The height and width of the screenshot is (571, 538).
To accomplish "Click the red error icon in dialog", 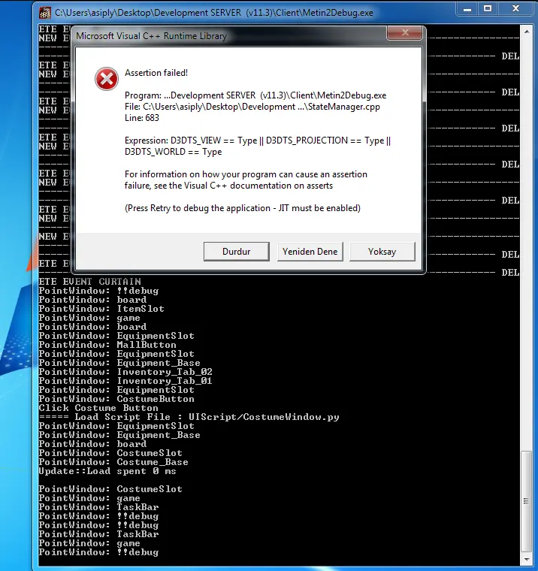I will pyautogui.click(x=107, y=79).
